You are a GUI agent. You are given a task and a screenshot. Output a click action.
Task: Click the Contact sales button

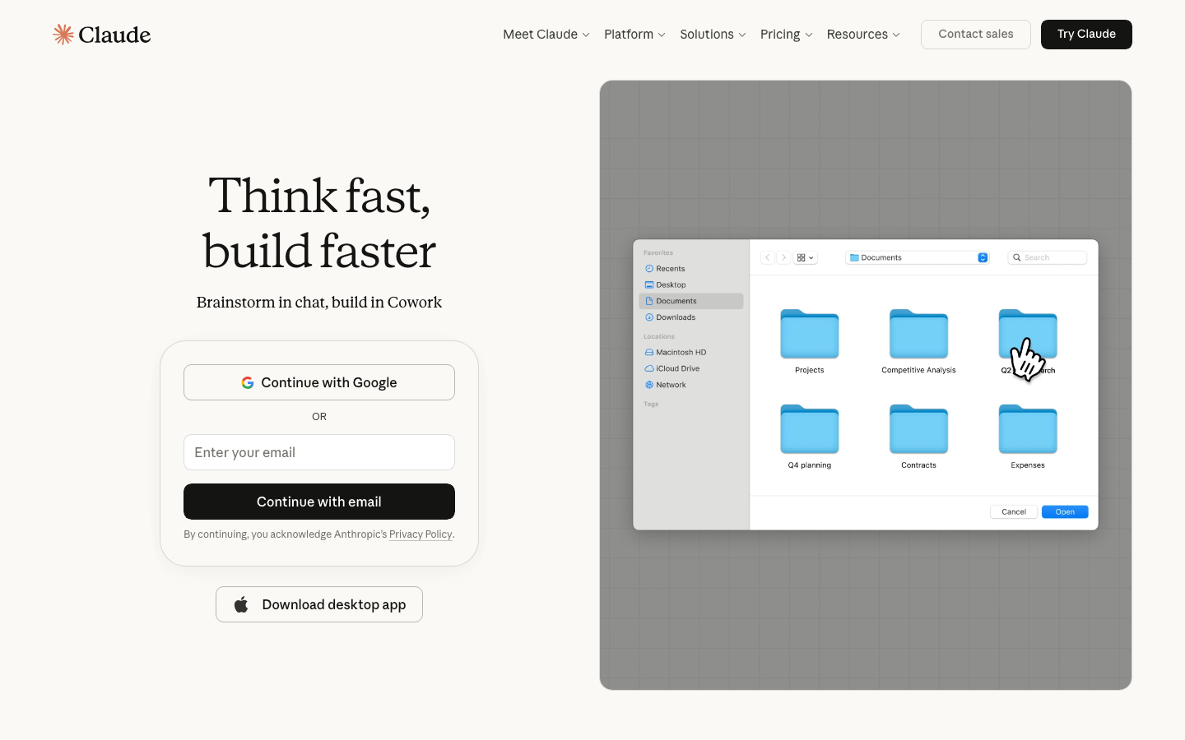[x=976, y=35]
